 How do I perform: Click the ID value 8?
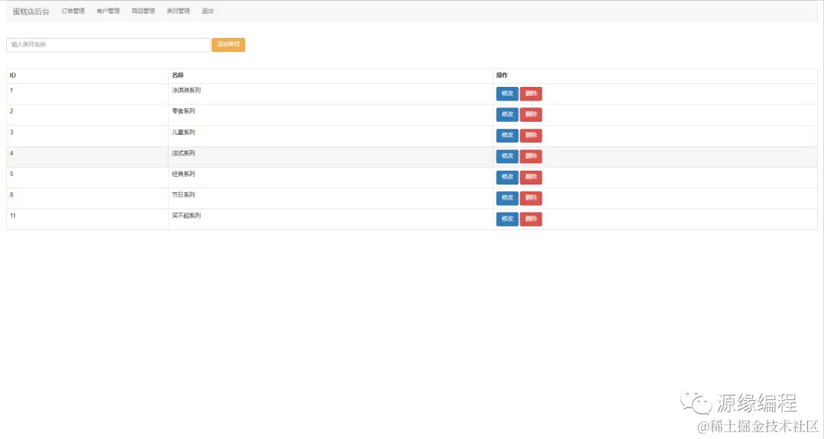(11, 195)
